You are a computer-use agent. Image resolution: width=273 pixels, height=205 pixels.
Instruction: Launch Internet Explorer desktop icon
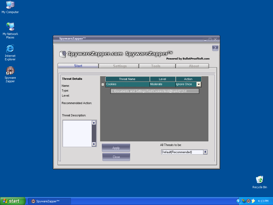tap(10, 49)
